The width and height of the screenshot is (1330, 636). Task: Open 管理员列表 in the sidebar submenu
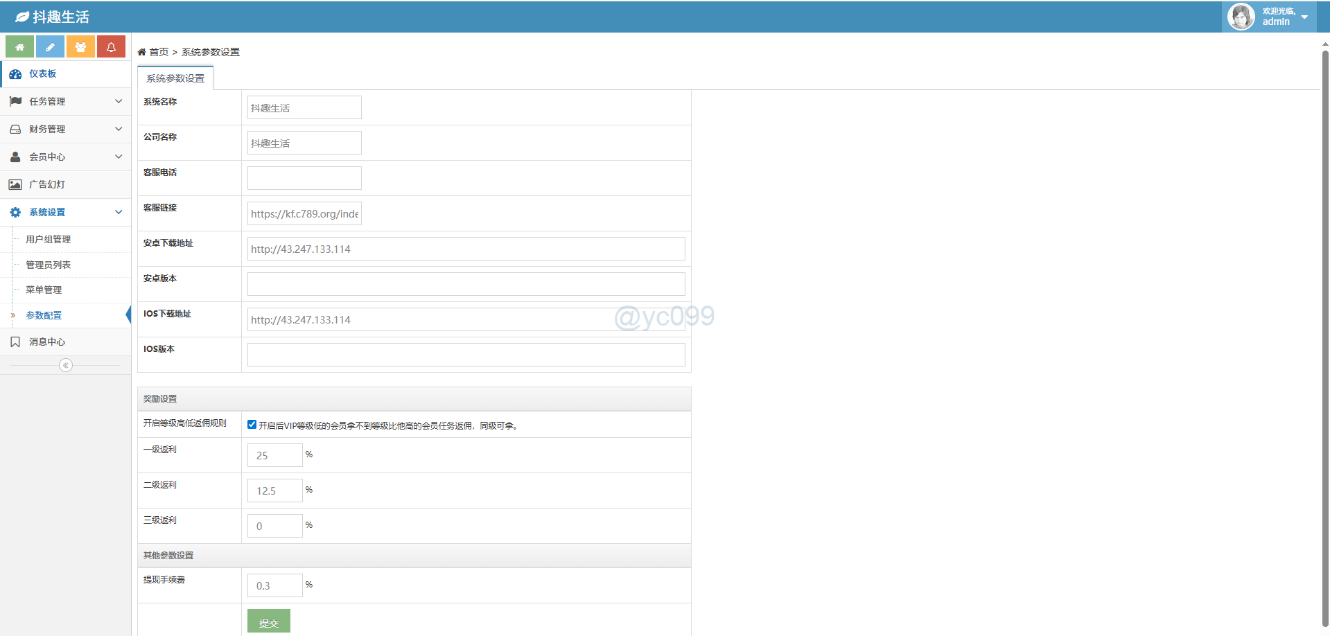point(48,265)
